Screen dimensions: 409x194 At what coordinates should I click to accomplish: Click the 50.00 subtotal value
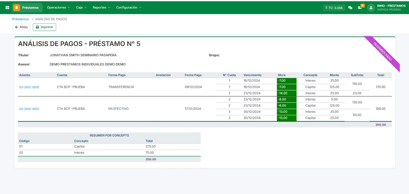click(x=357, y=115)
